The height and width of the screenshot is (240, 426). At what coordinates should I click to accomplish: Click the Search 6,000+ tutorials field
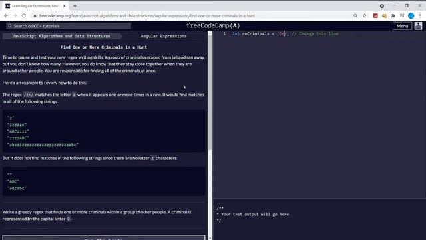point(69,26)
